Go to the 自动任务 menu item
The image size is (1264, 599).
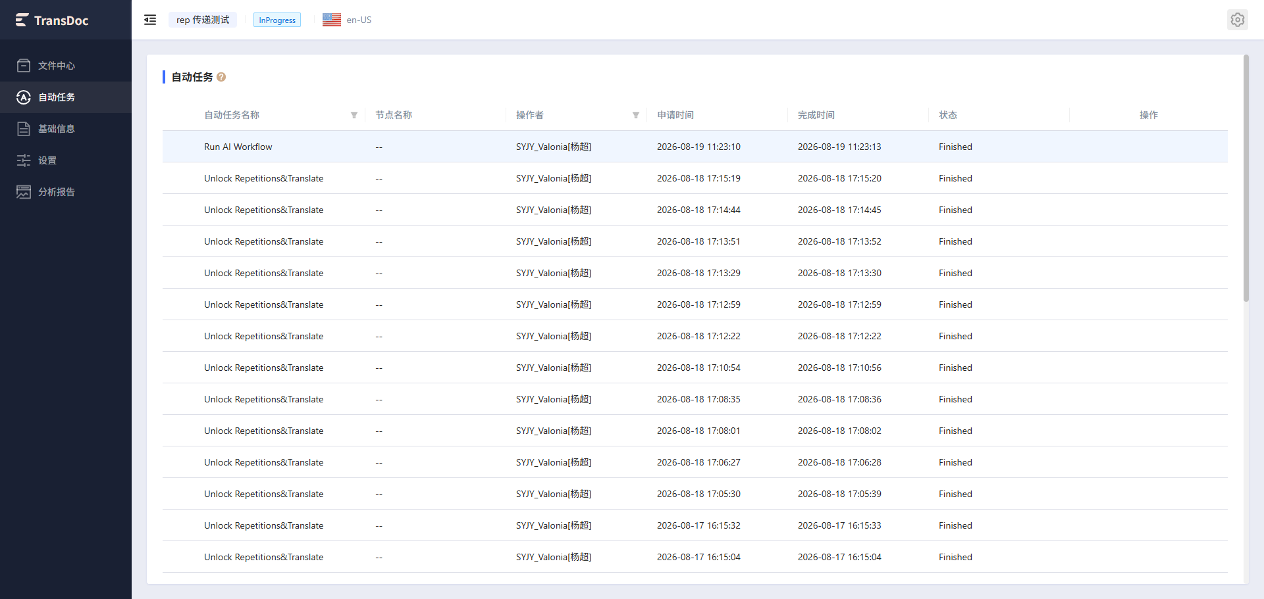point(66,97)
